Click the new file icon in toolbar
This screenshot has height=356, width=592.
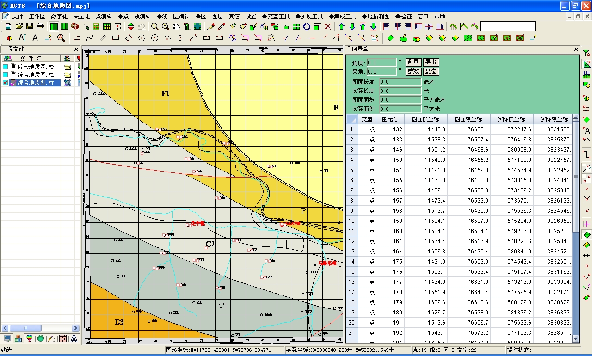point(8,26)
